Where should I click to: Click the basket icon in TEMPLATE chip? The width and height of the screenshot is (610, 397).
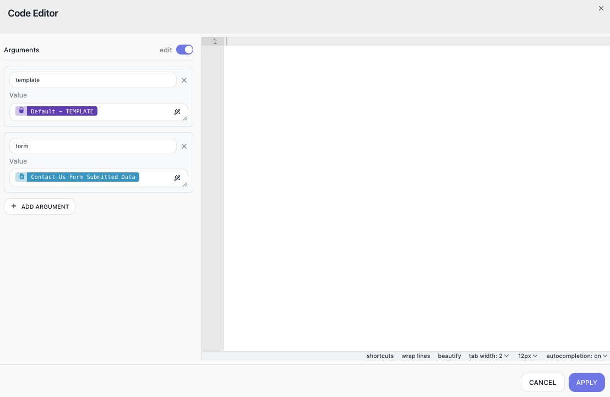click(21, 111)
